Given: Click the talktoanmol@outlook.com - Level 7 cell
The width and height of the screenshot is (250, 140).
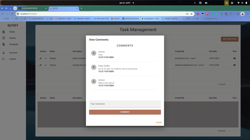Looking at the screenshot, I should click(x=189, y=65).
